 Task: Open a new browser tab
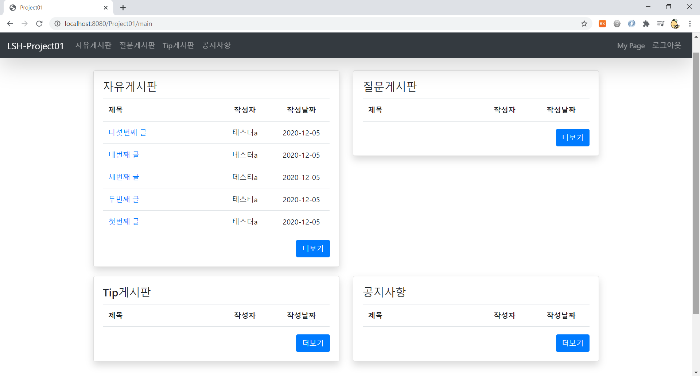123,8
